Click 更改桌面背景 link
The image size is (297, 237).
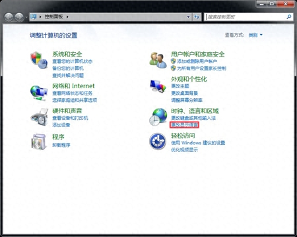click(x=185, y=93)
